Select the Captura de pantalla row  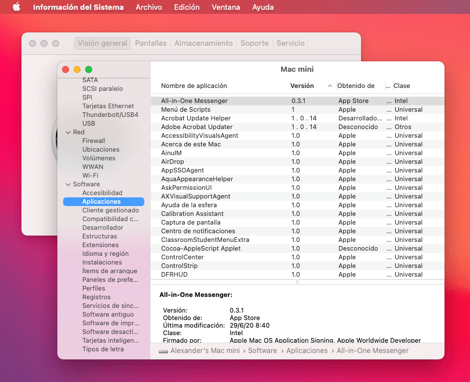pyautogui.click(x=297, y=222)
